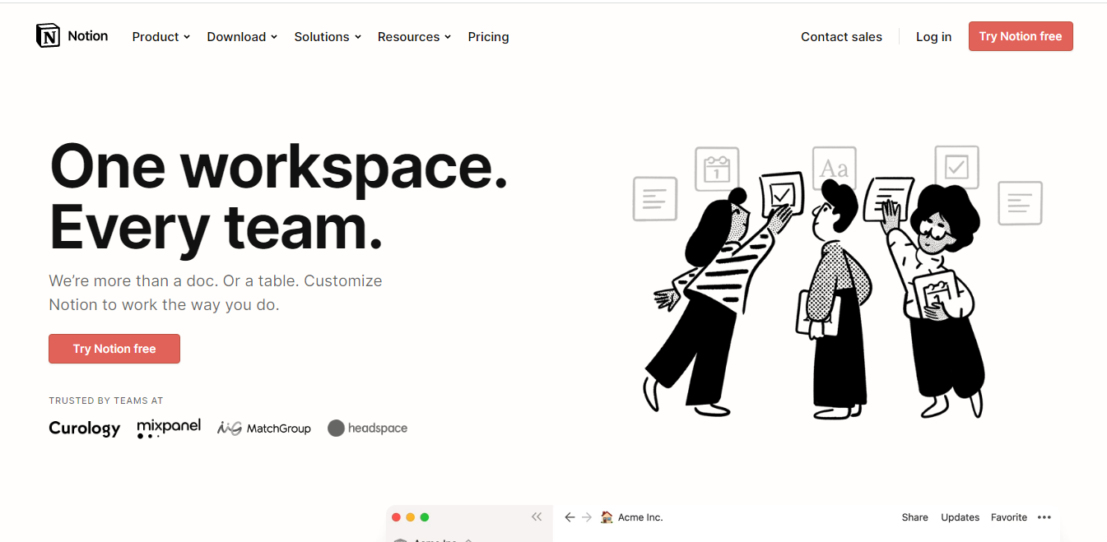Click the green traffic light dot
The height and width of the screenshot is (542, 1107).
coord(425,517)
